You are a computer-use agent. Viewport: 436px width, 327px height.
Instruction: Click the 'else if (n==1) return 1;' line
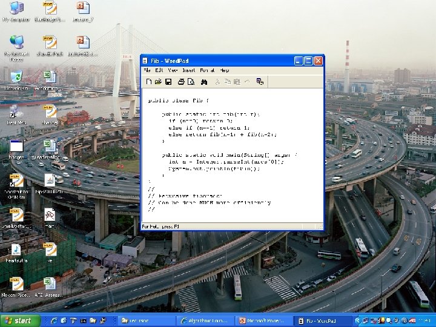click(x=209, y=128)
